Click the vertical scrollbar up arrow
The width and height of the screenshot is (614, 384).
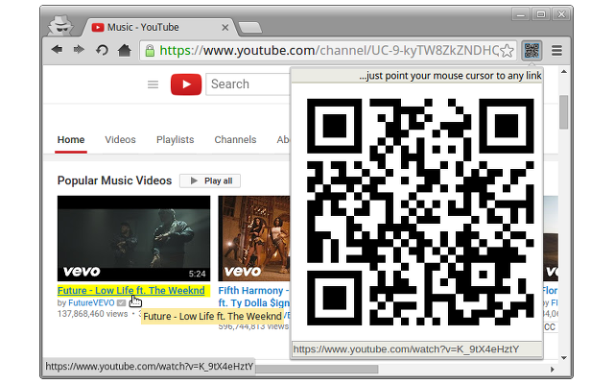[x=564, y=72]
